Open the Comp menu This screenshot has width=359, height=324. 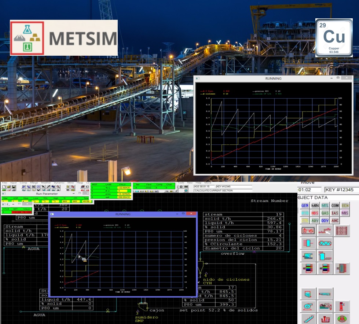point(23,183)
